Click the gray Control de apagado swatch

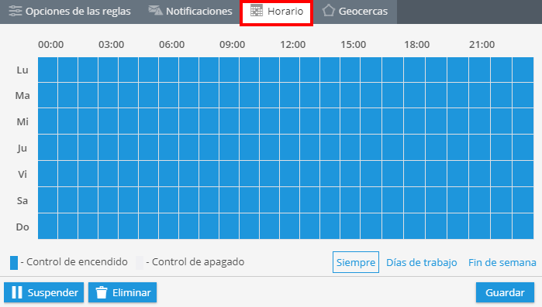click(x=140, y=263)
